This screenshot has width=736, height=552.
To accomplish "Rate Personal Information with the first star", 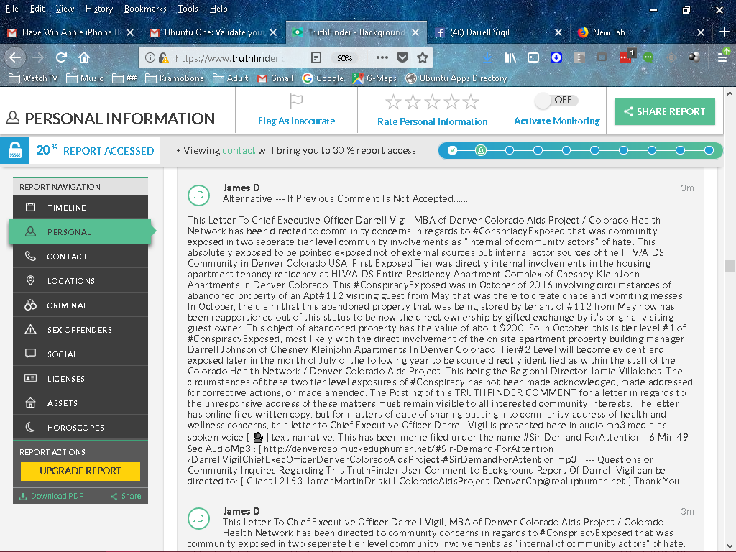I will (393, 102).
